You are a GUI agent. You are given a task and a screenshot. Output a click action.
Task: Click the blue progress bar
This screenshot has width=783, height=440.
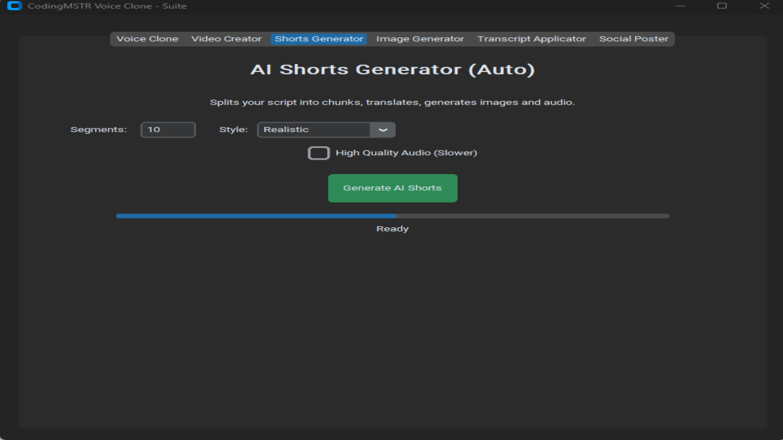coord(393,216)
